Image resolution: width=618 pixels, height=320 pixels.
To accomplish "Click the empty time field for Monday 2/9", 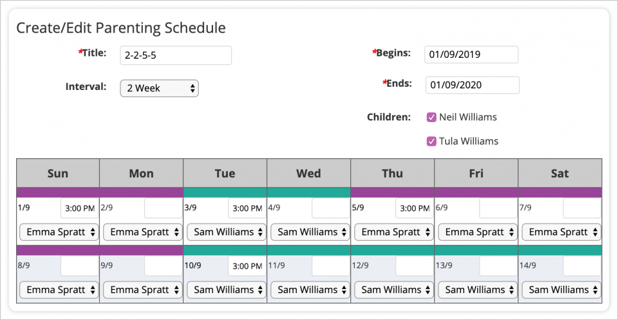I will click(163, 208).
